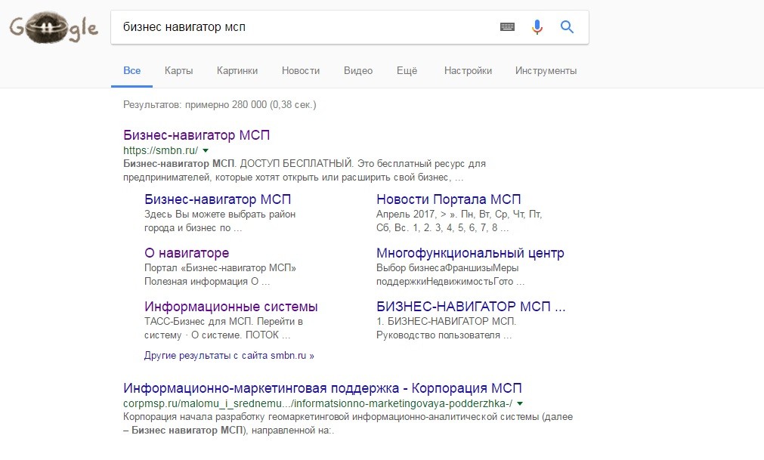This screenshot has width=764, height=460.
Task: Open the 'Многофункциональный центр' sitelink
Action: click(470, 252)
